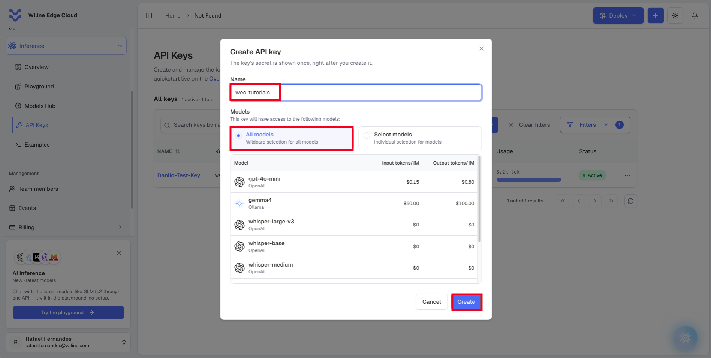The image size is (711, 358).
Task: Click the model list scrollbar
Action: point(480,199)
